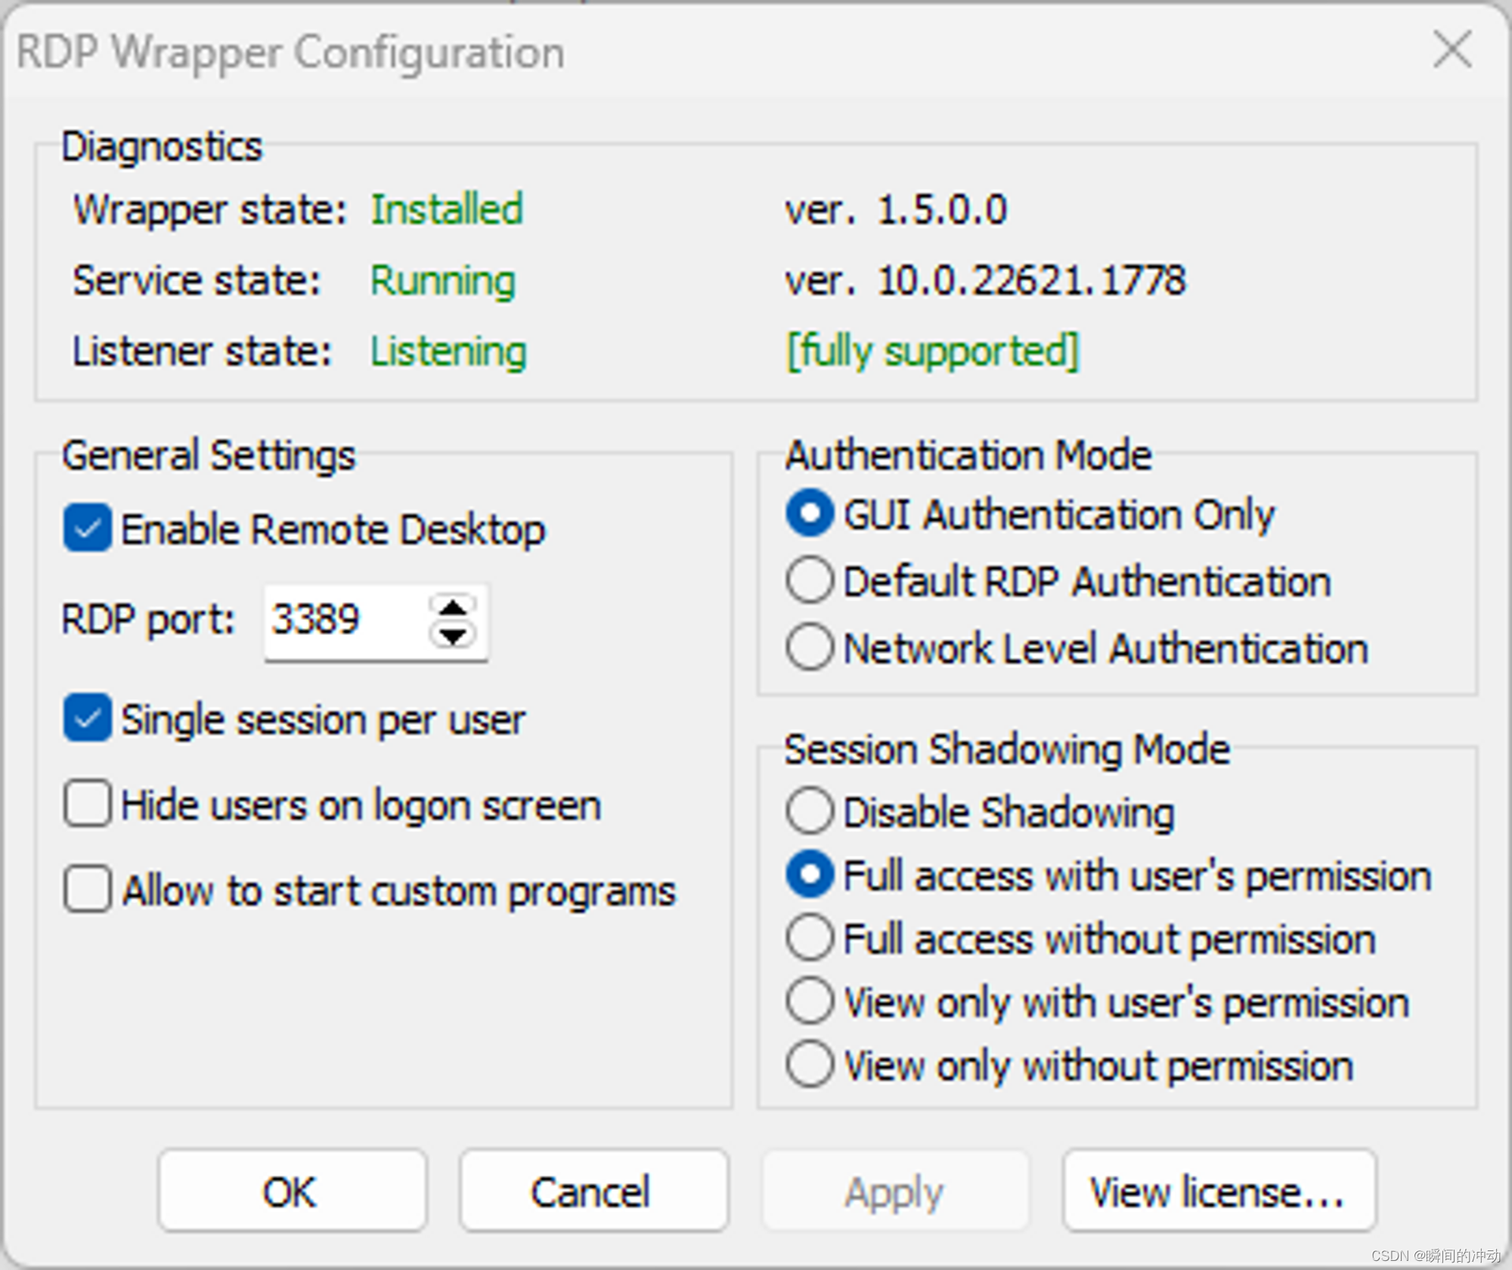Choose Full access with user's permission

click(810, 875)
